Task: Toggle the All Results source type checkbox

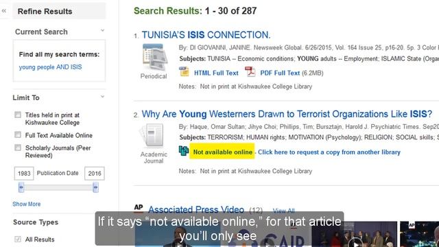Action: pos(18,239)
